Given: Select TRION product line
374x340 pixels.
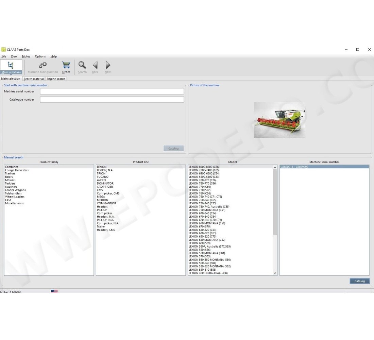Looking at the screenshot, I should (141, 174).
